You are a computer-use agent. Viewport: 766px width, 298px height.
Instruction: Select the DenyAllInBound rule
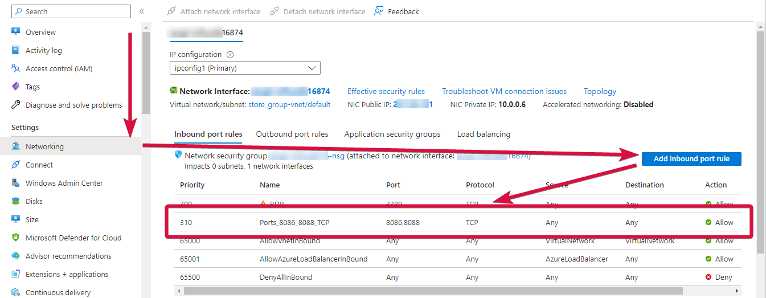286,277
